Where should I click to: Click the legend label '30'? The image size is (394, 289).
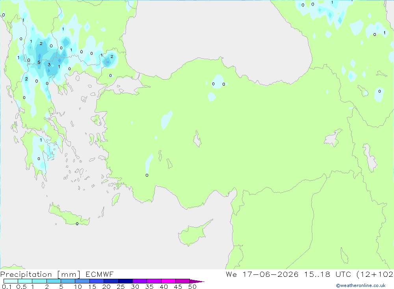pyautogui.click(x=135, y=287)
